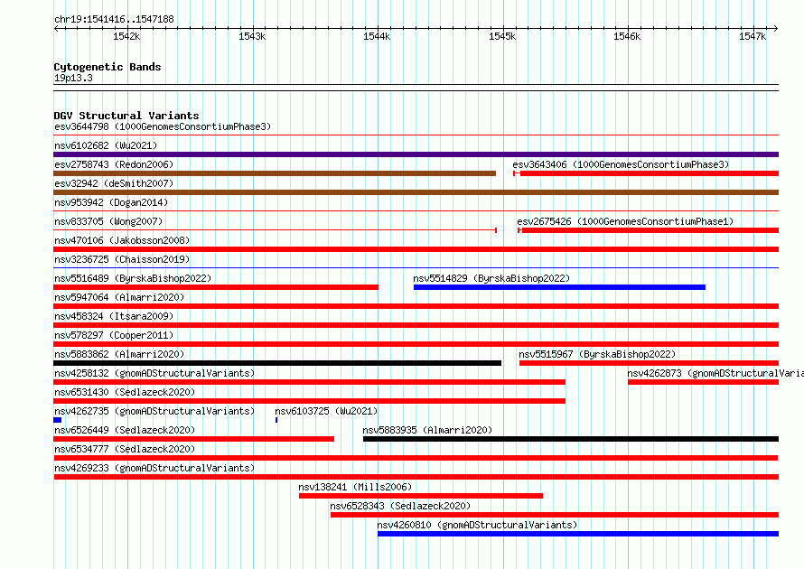Open variant nsv5515967 (ByrskaBishop2022)

(x=597, y=354)
